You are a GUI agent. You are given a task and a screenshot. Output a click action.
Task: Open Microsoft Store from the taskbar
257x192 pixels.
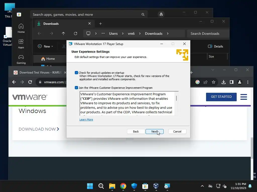(145, 186)
